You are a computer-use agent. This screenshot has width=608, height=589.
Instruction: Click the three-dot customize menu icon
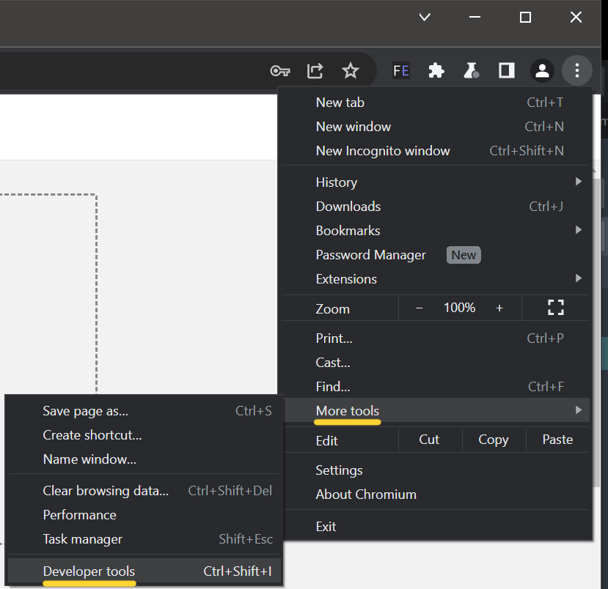[577, 70]
